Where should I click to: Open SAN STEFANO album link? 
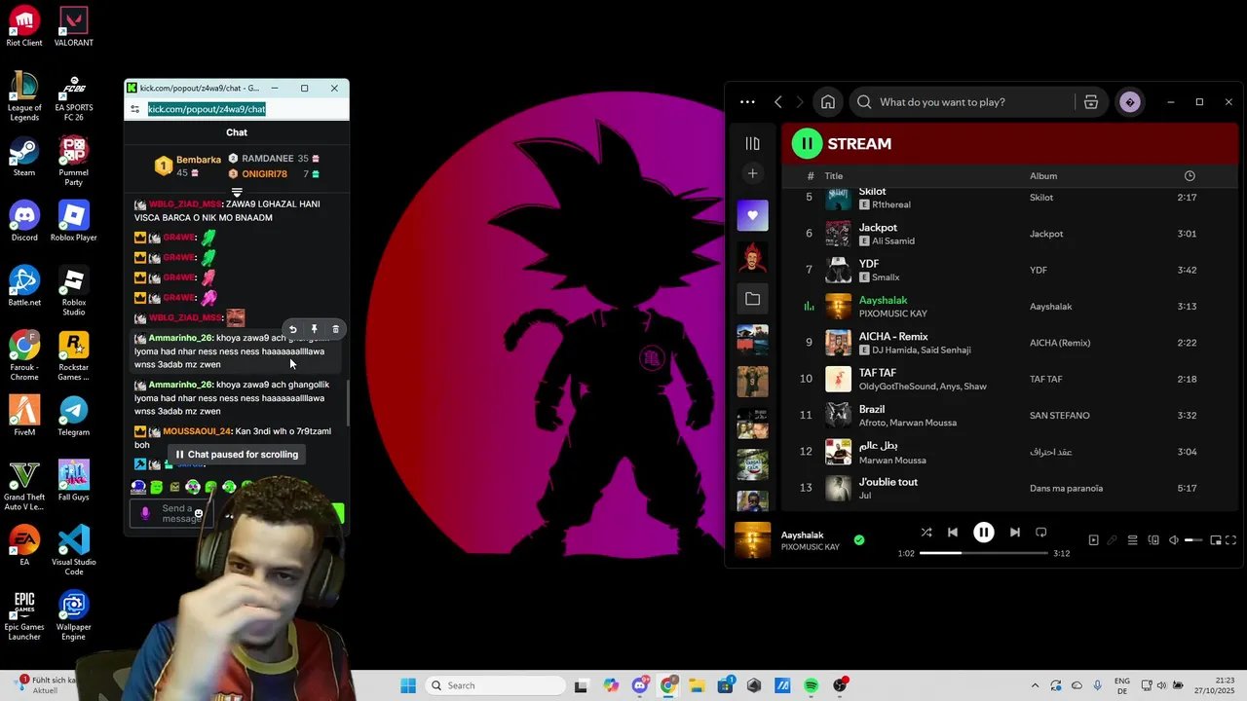pos(1060,416)
